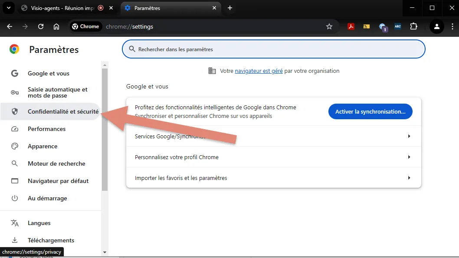Click the Google G sidebar icon
The width and height of the screenshot is (459, 258).
tap(15, 73)
